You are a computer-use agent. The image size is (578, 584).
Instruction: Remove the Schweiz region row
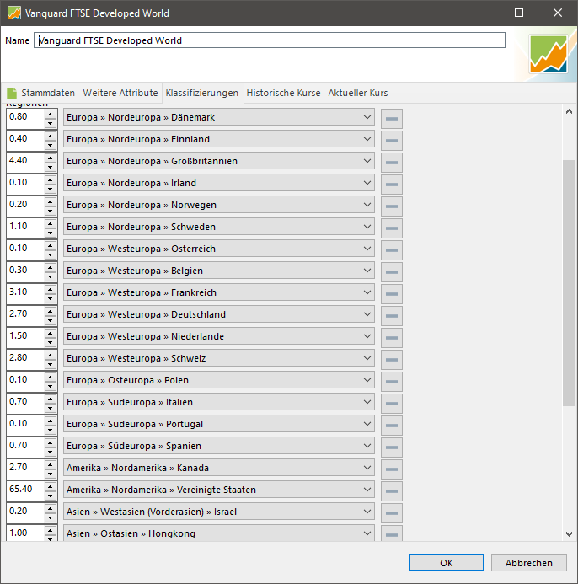click(x=392, y=360)
